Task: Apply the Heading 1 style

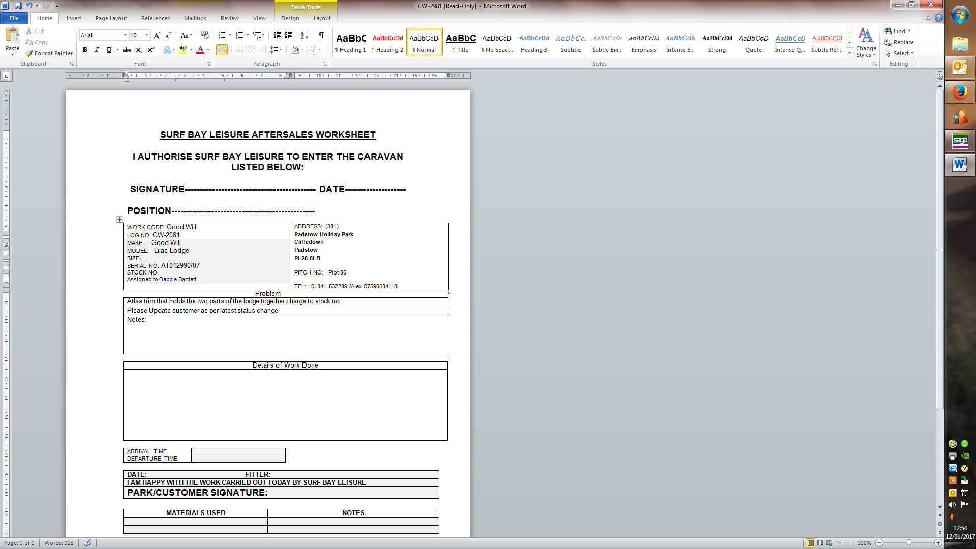Action: click(x=351, y=42)
